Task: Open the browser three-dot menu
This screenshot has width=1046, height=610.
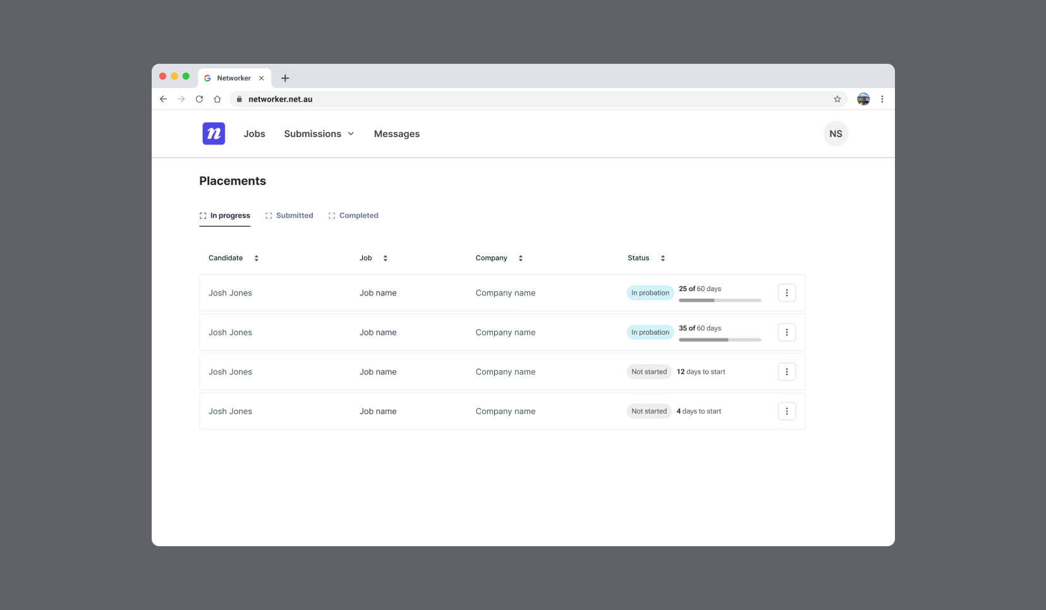Action: point(882,99)
